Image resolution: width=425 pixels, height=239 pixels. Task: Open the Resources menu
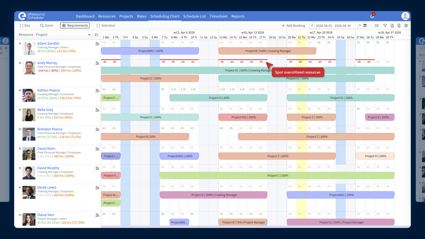coord(107,16)
